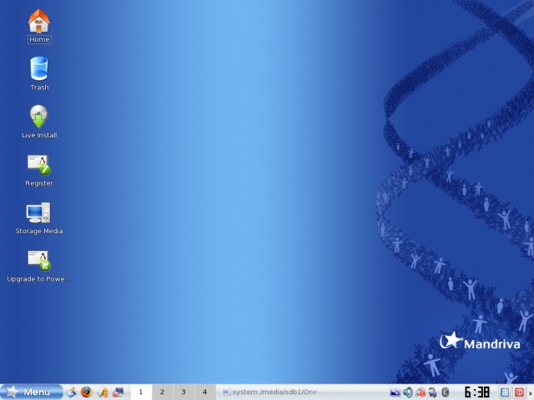
Task: Open the Mandriva Menu button
Action: (32, 392)
